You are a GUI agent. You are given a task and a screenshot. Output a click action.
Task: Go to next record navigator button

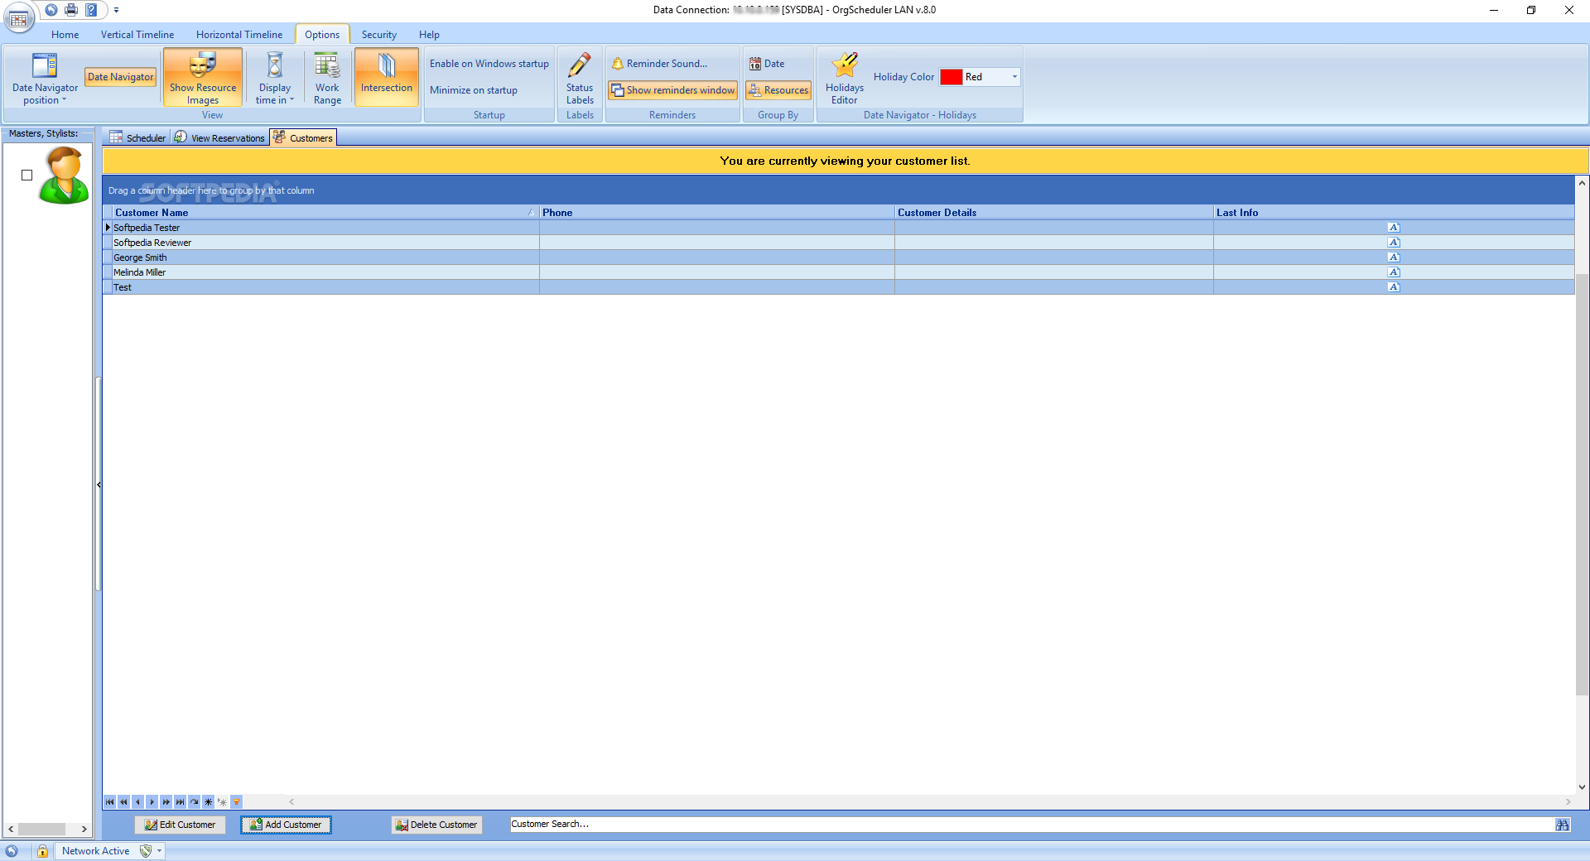point(152,801)
